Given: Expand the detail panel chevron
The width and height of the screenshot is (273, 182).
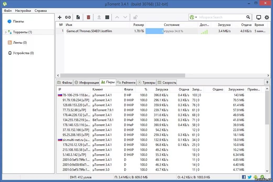Looking at the screenshot, I should [x=267, y=82].
